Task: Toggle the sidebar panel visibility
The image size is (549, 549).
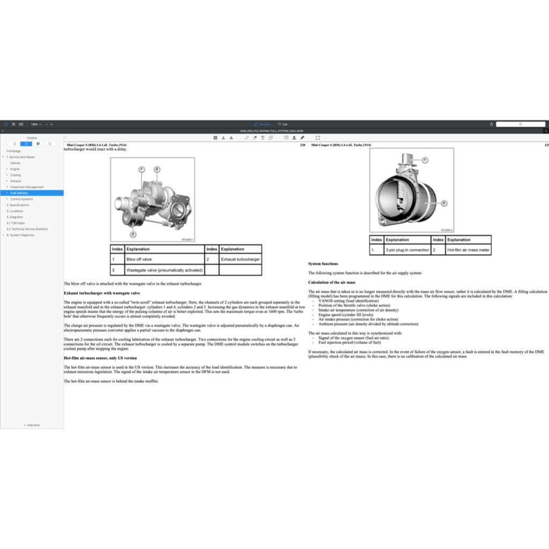Action: click(6, 124)
